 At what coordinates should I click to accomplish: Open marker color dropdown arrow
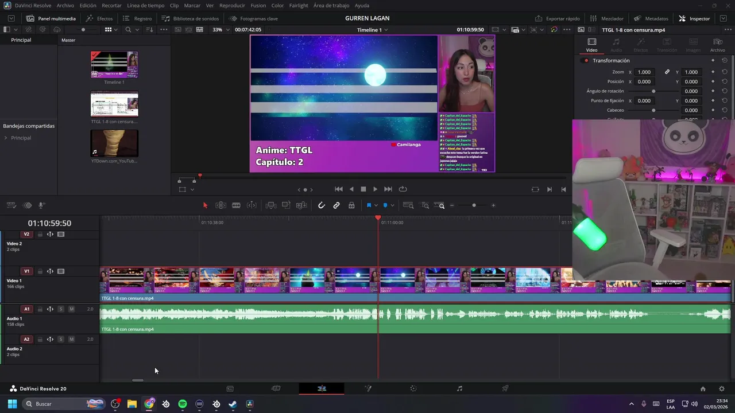(x=393, y=205)
